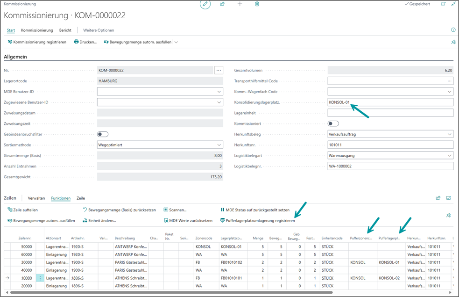Click the Konsolidierungslagerplatz input field

(x=390, y=102)
